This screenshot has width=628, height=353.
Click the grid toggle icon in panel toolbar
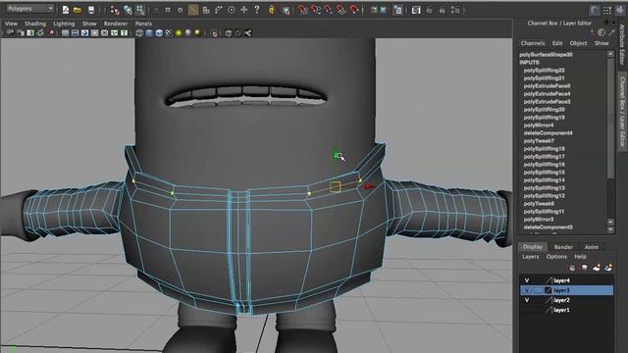click(65, 33)
